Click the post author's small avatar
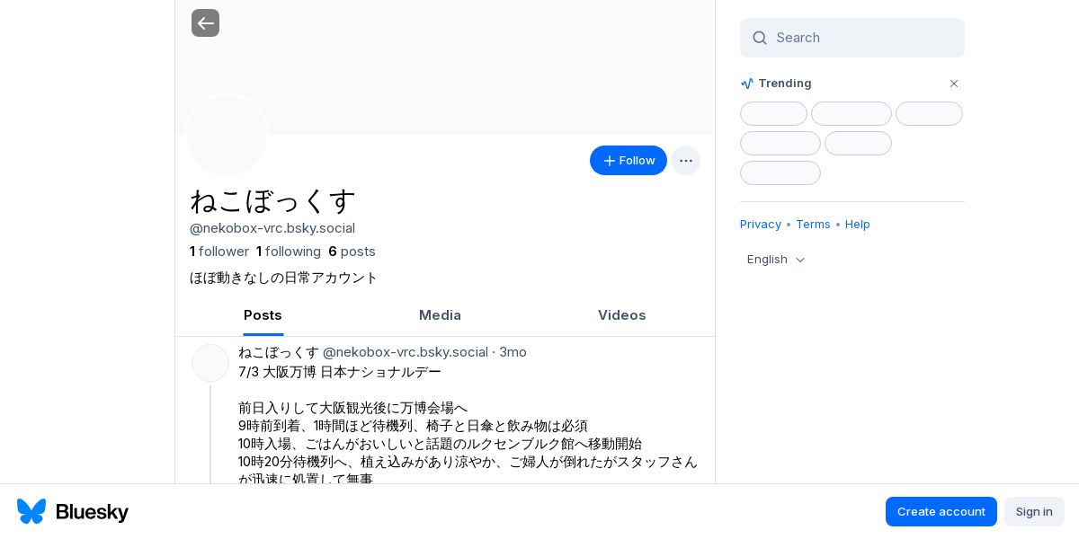Image resolution: width=1079 pixels, height=539 pixels. tap(210, 363)
